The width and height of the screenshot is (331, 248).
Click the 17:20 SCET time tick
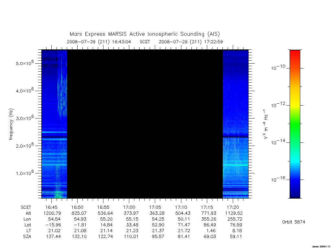tap(233, 207)
